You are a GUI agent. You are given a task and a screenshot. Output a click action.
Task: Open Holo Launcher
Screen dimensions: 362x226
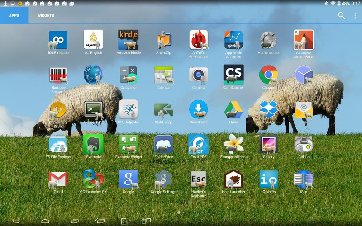(233, 179)
